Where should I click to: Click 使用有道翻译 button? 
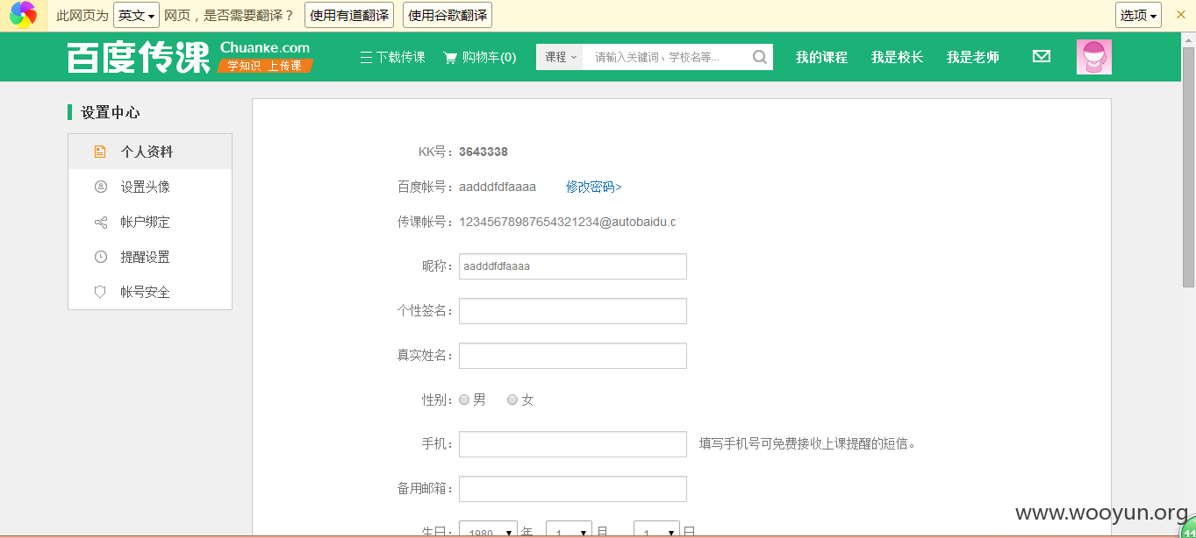coord(349,15)
